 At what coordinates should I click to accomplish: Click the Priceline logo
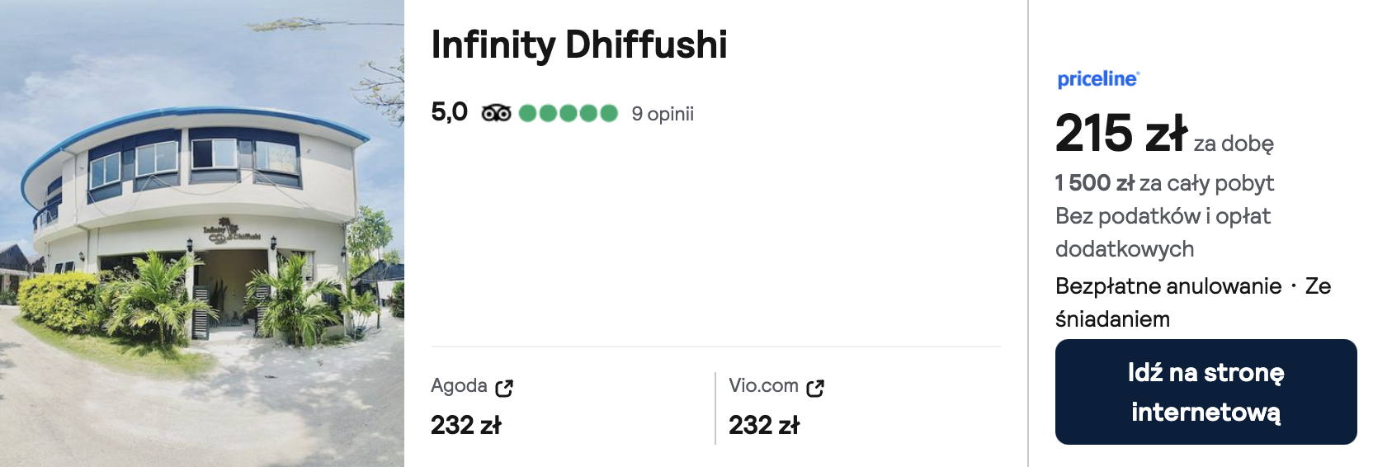(1097, 79)
